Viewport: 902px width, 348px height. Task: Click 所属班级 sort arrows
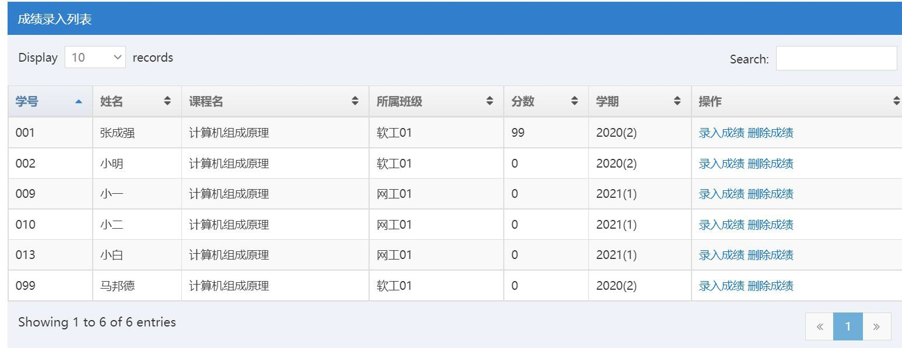point(490,101)
